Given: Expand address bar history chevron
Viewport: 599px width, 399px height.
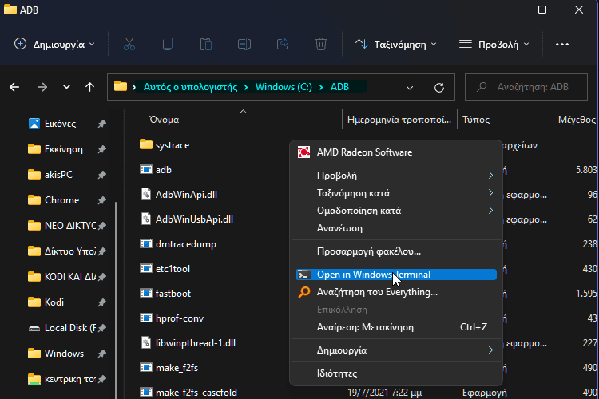Looking at the screenshot, I should (x=408, y=87).
